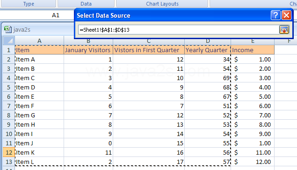Select row 10 header
Screen dimensions: 297x170
pyautogui.click(x=9, y=134)
